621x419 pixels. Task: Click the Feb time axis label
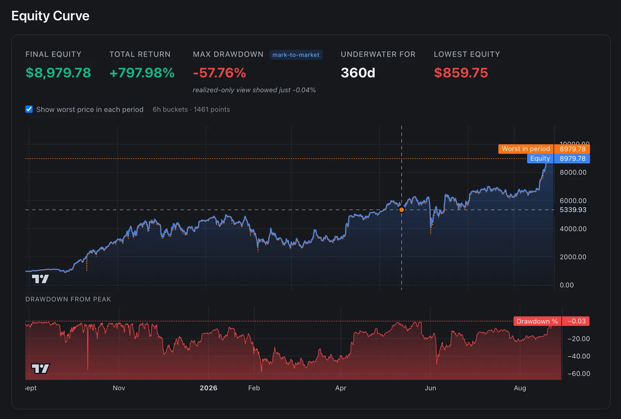(254, 388)
